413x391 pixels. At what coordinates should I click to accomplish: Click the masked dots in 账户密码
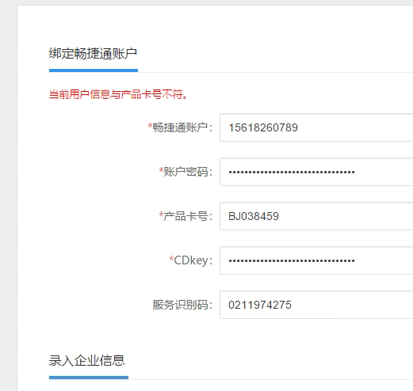coord(292,173)
